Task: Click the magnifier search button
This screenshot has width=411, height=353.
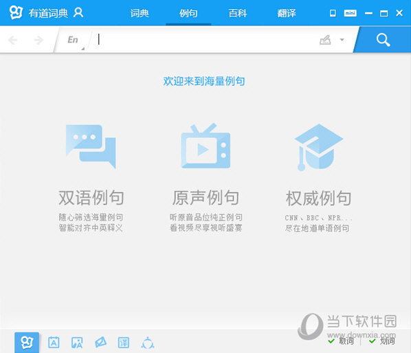Action: pos(383,40)
